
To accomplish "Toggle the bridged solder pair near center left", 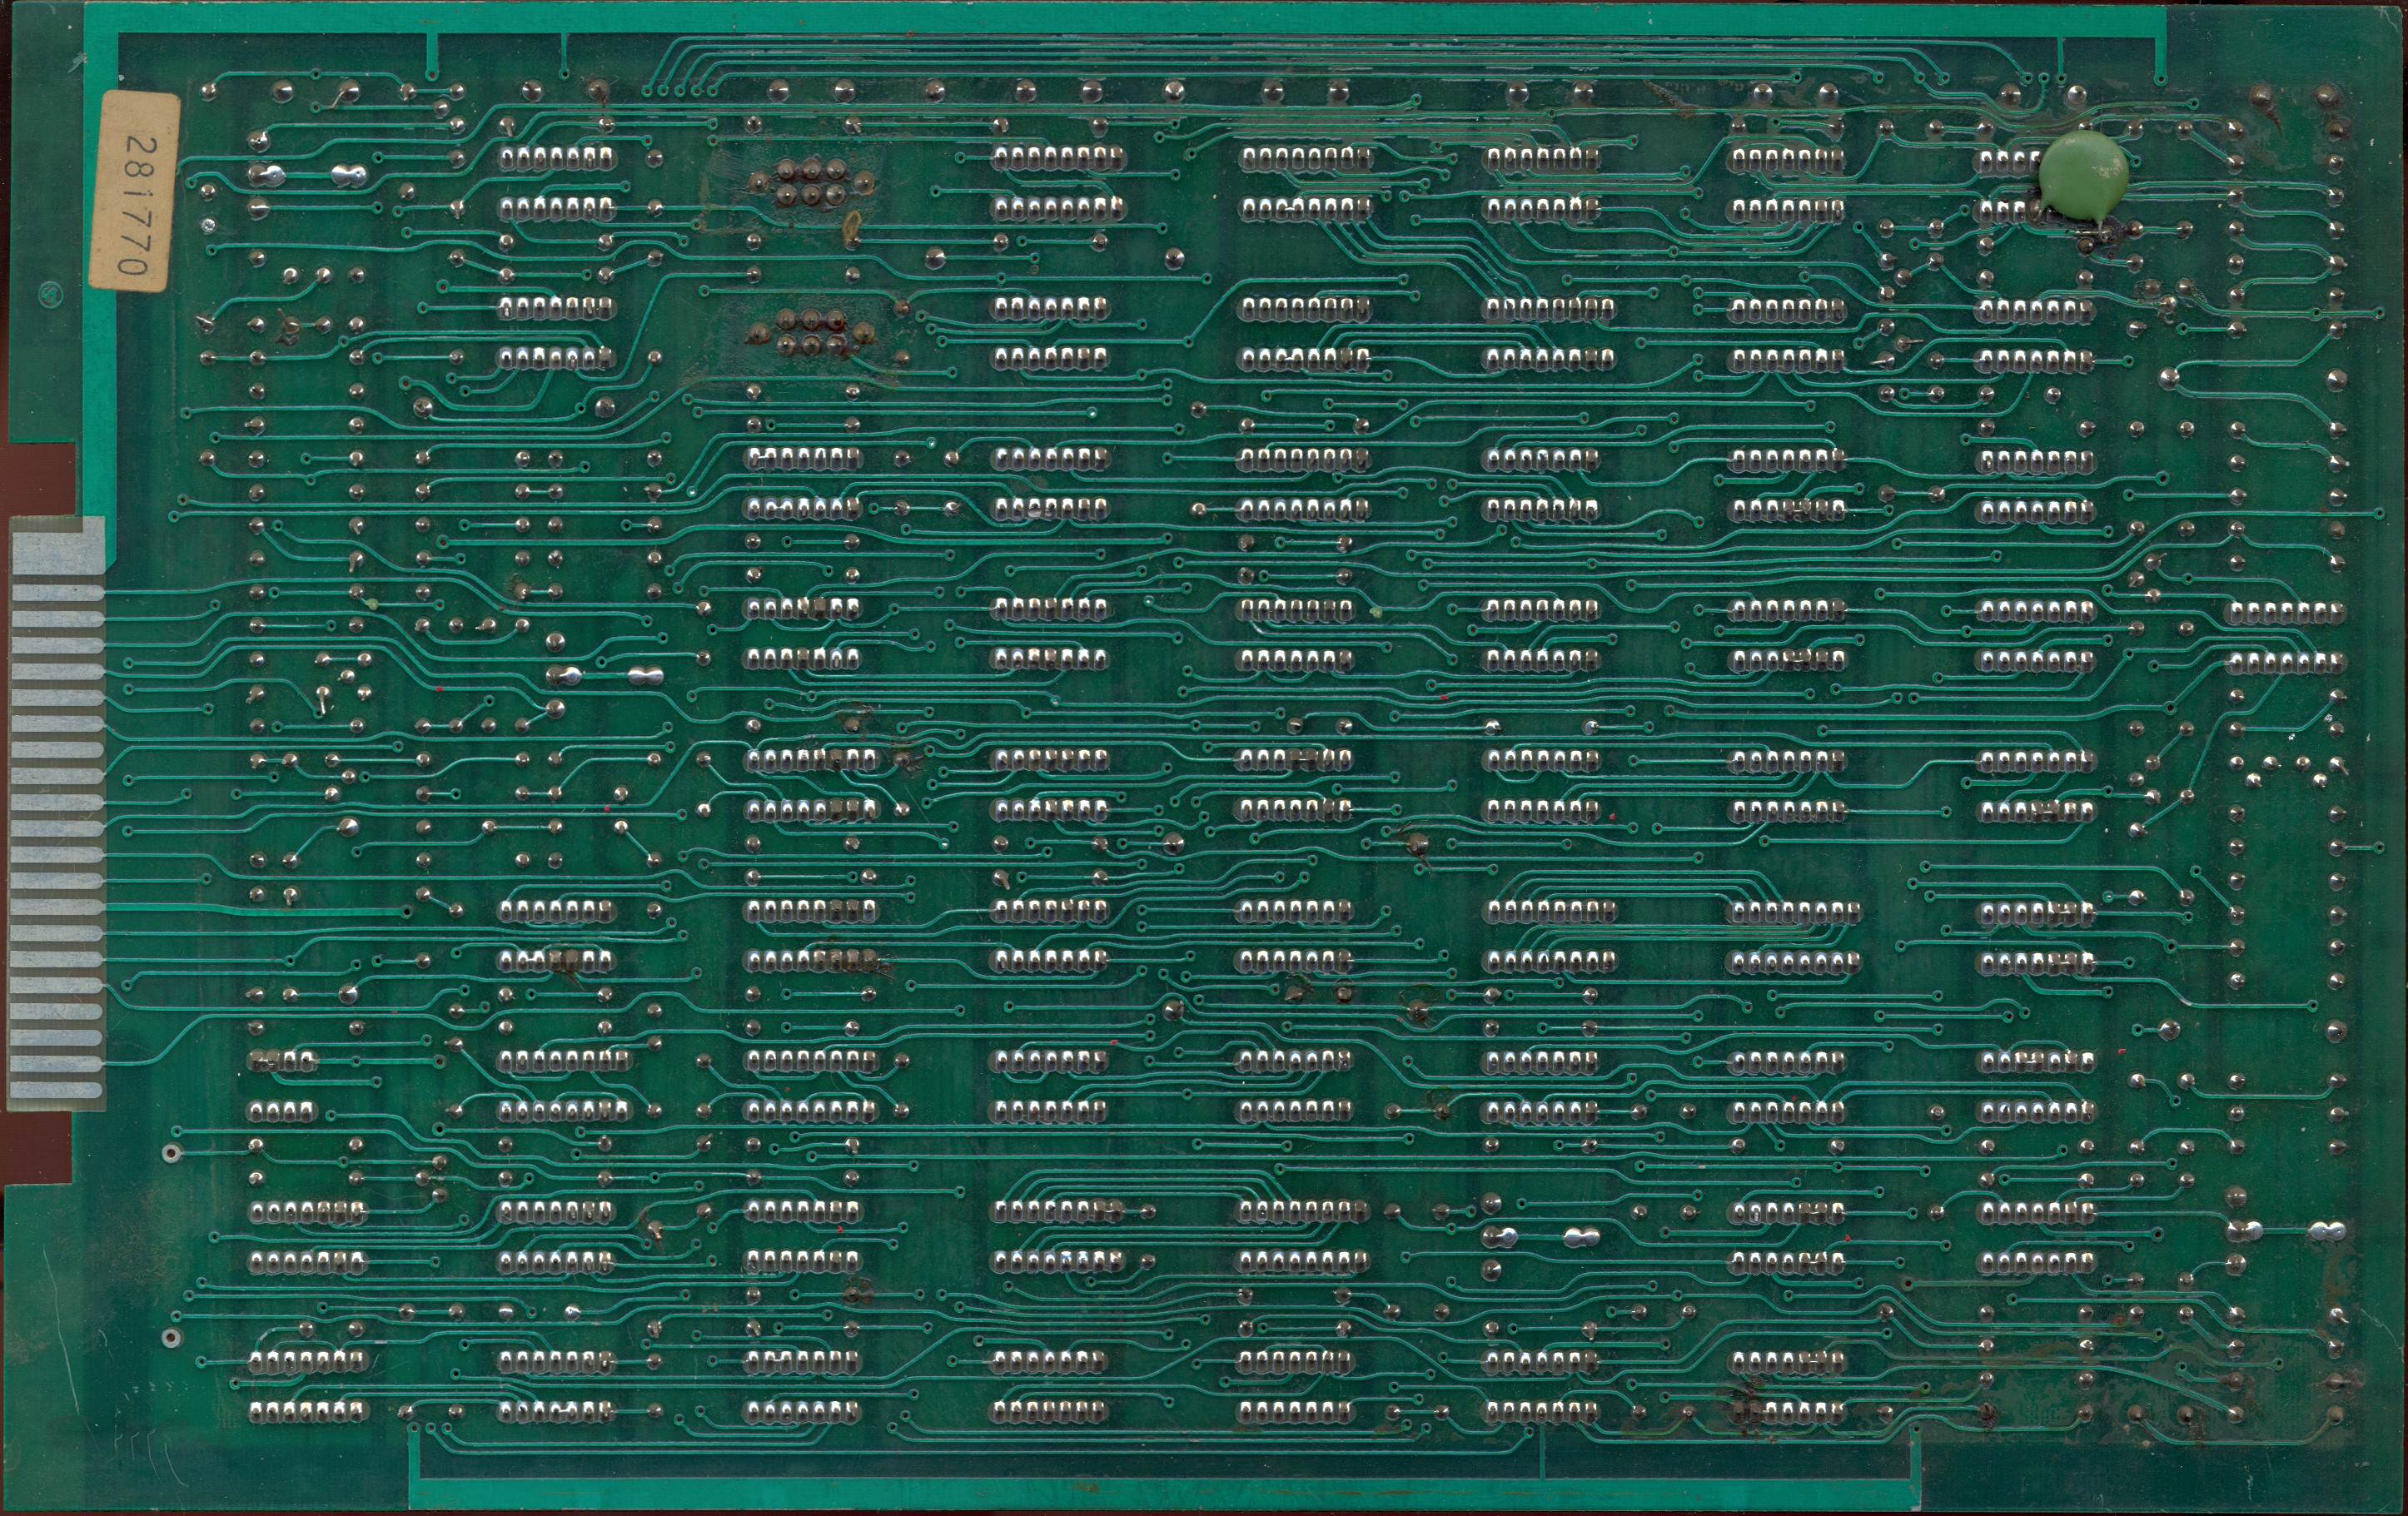I will pyautogui.click(x=646, y=678).
